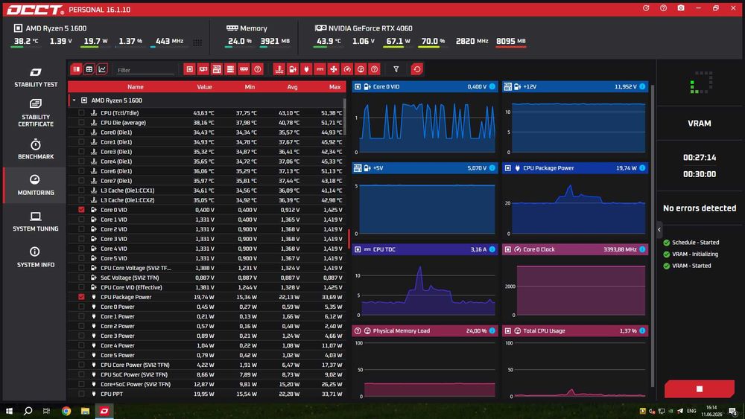Viewport: 745px width, 419px height.
Task: Select the table grid view icon
Action: click(x=89, y=69)
